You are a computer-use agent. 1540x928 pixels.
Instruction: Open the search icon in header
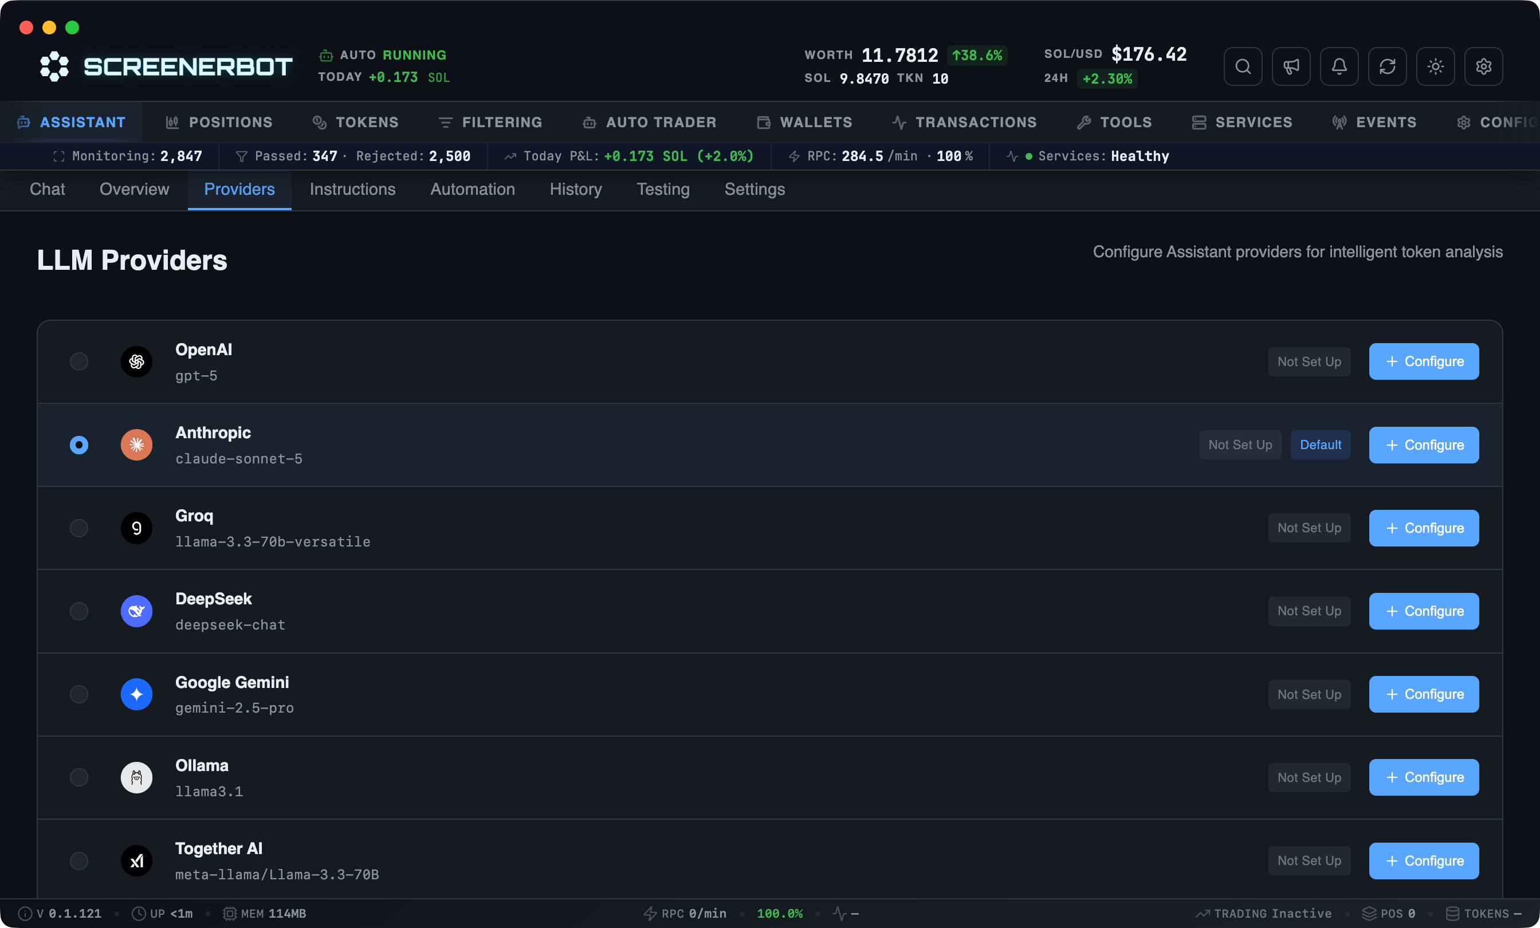pos(1243,66)
